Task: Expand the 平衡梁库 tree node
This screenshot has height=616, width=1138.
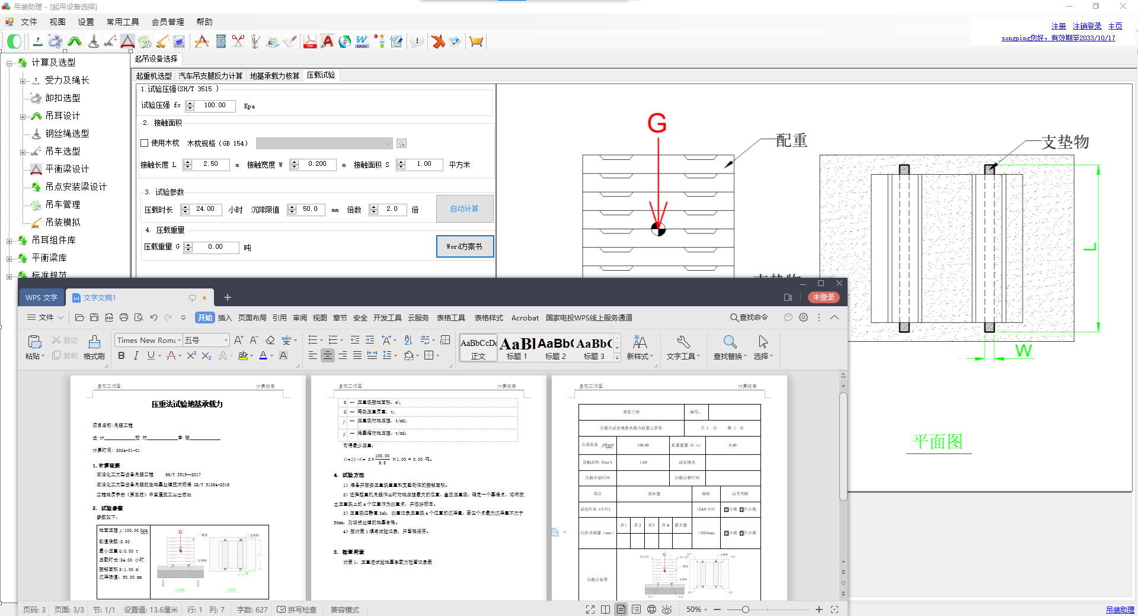Action: point(9,258)
